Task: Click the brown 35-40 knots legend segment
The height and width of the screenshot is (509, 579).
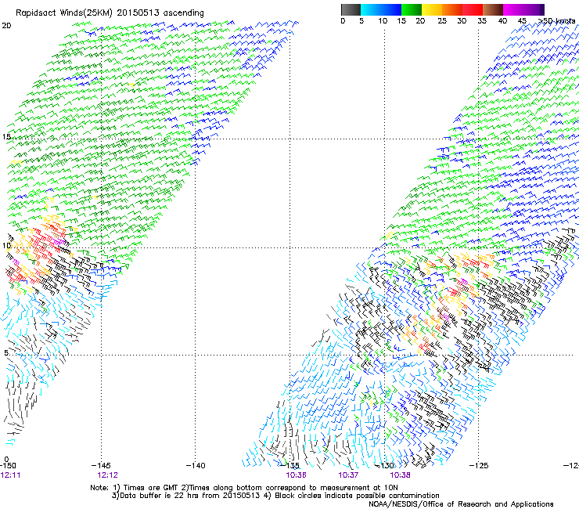Action: coord(493,9)
